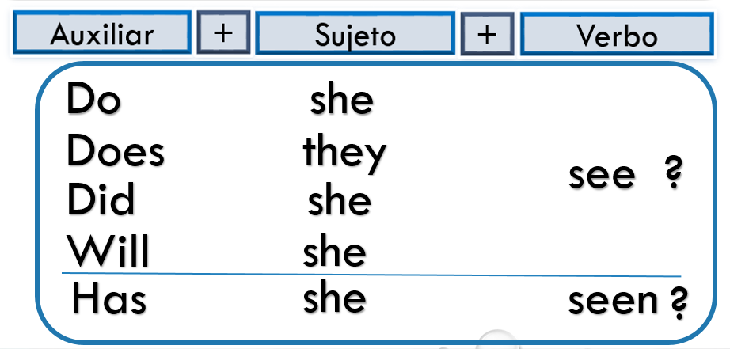Select the word Do
This screenshot has height=349, width=730.
[93, 99]
